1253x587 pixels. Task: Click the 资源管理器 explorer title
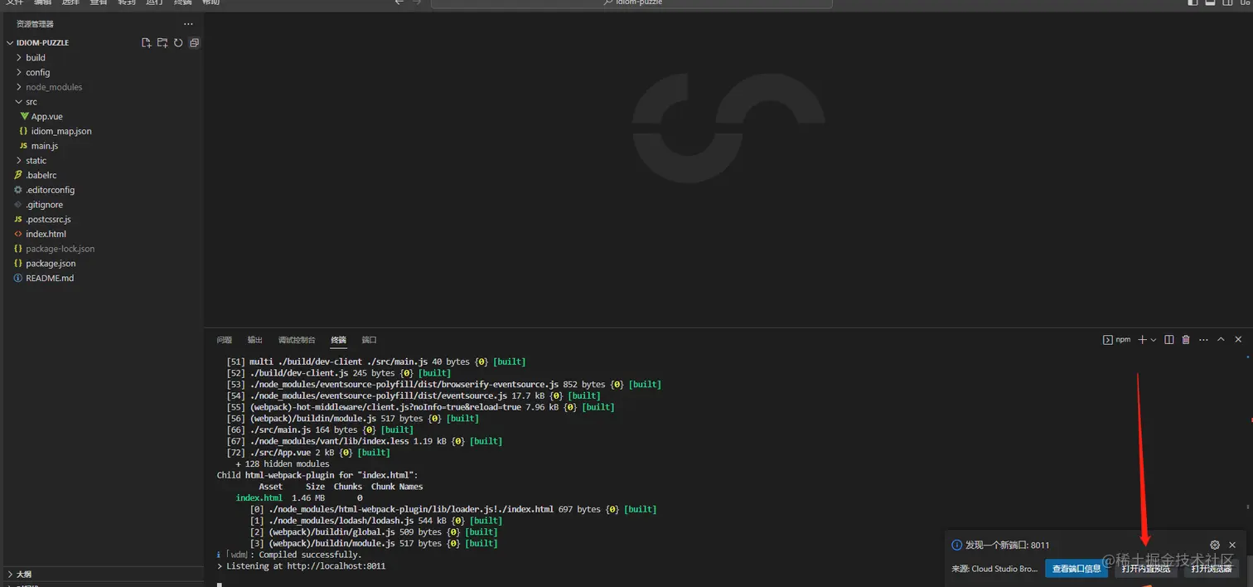tap(35, 24)
